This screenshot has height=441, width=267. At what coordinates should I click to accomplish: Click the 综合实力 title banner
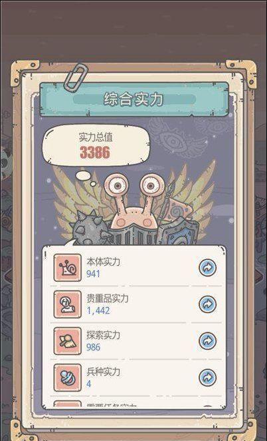[x=134, y=99]
